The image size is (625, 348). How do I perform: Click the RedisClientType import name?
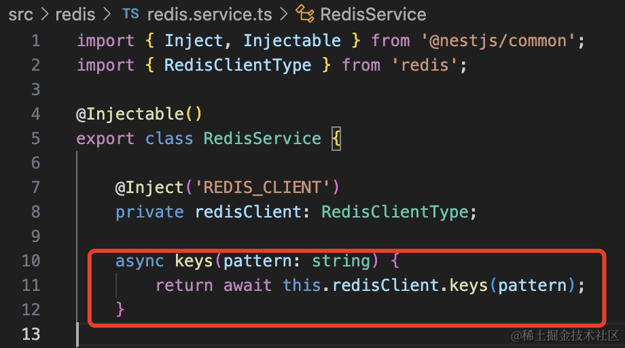pos(238,65)
